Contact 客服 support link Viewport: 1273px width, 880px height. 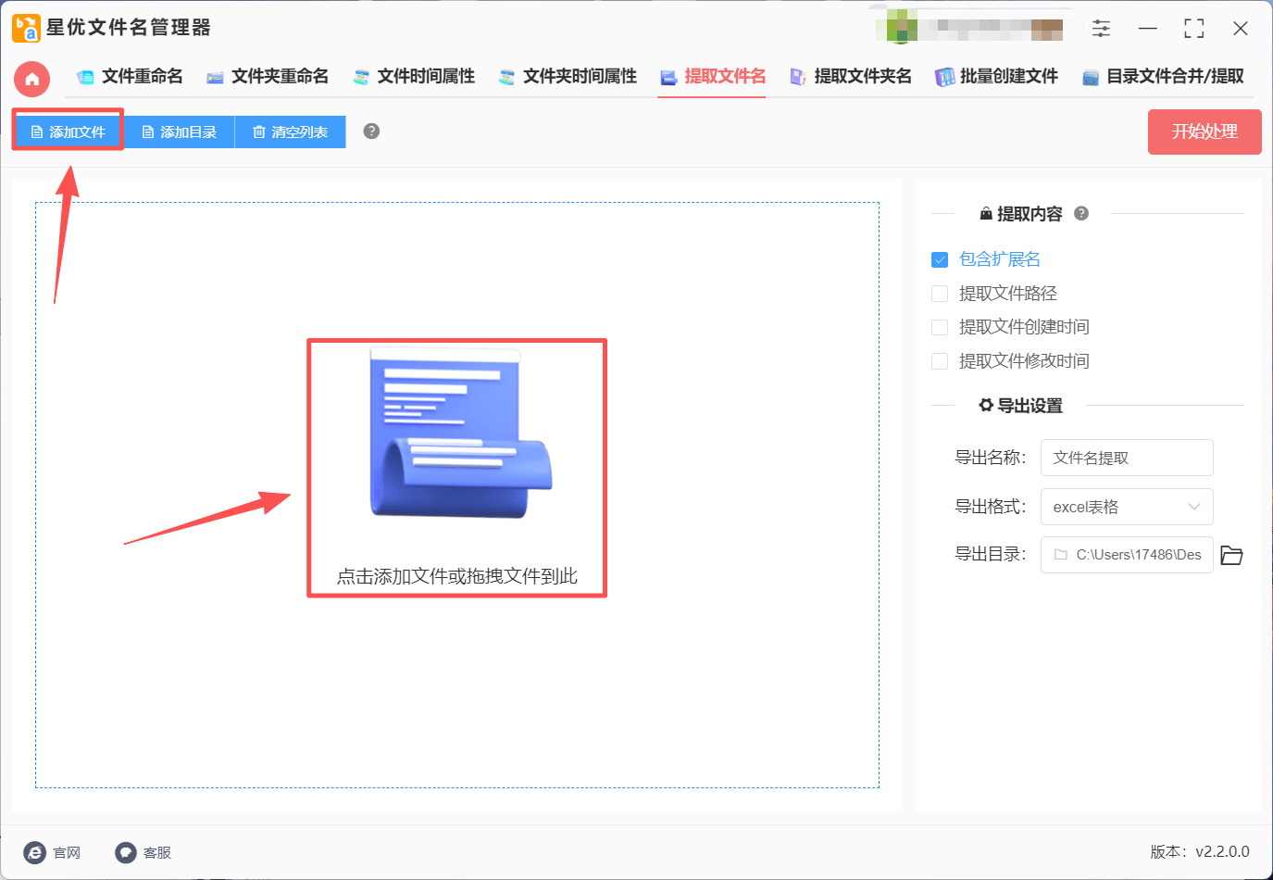click(x=144, y=852)
